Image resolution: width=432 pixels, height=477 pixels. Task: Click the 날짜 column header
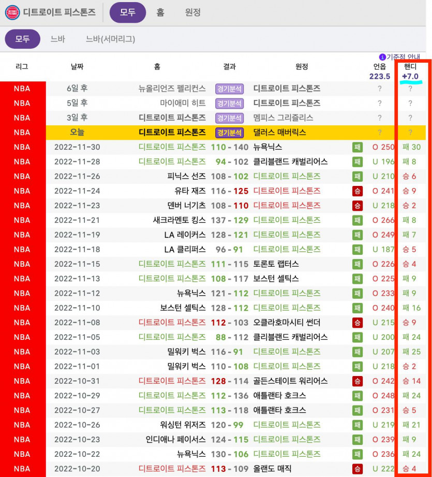tap(77, 67)
